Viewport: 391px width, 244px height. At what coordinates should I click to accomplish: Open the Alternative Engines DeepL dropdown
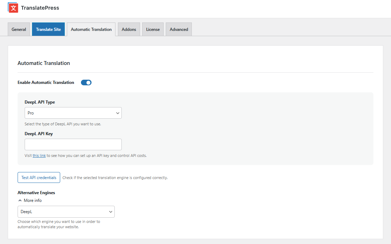[x=66, y=212]
